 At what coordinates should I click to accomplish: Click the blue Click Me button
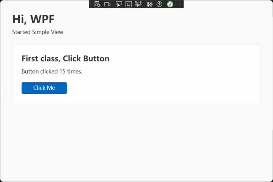[44, 88]
